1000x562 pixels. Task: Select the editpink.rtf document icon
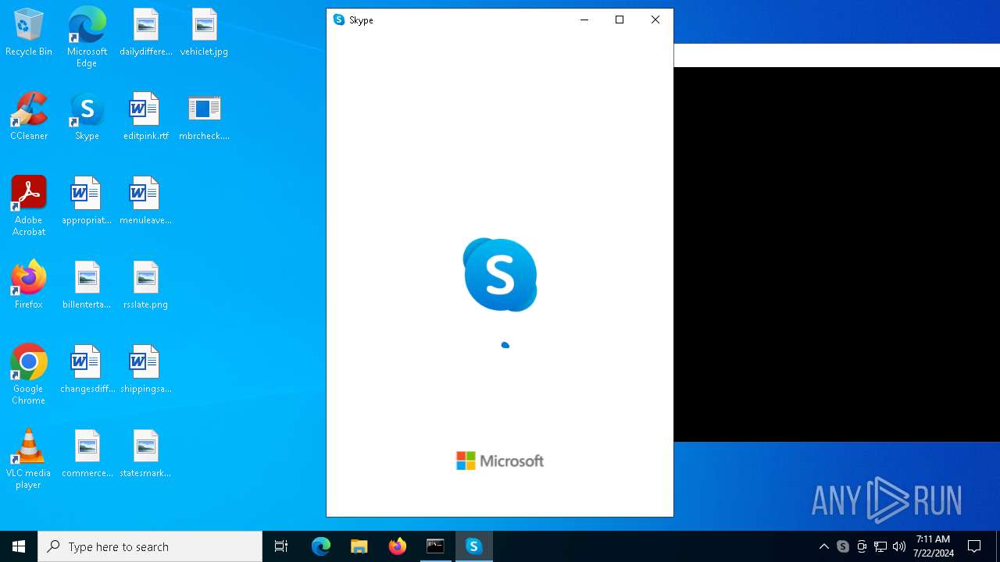pos(145,117)
